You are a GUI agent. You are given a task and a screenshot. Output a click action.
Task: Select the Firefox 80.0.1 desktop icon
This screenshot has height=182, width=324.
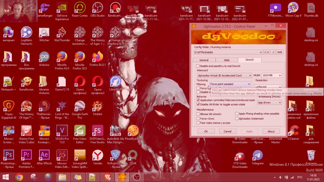pyautogui.click(x=97, y=59)
